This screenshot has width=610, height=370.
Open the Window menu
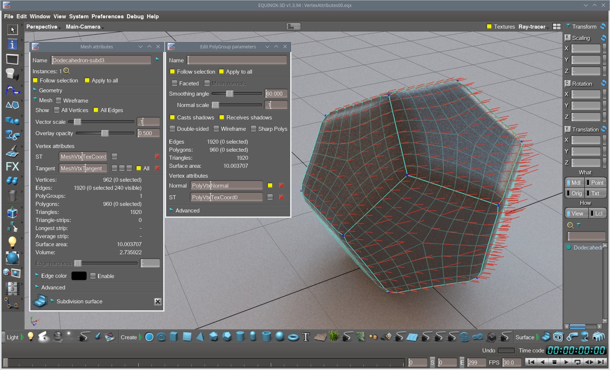[x=40, y=16]
